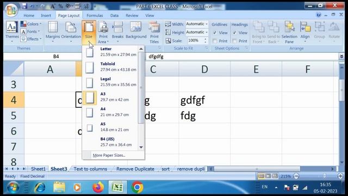
Task: Switch to the Data tab
Action: click(x=114, y=15)
